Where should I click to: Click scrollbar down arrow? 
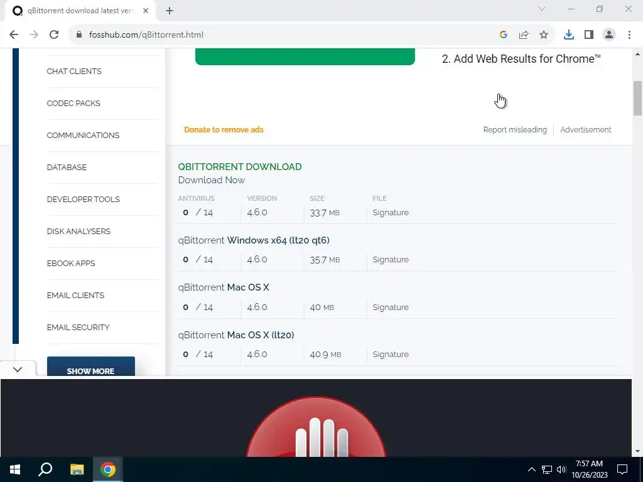tap(637, 451)
